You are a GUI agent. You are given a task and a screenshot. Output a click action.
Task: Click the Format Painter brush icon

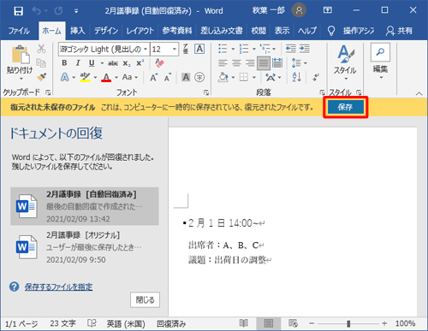pyautogui.click(x=42, y=77)
